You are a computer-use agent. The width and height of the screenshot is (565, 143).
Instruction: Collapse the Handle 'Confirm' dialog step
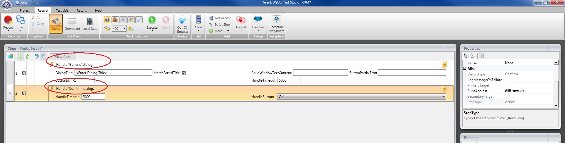(x=444, y=88)
